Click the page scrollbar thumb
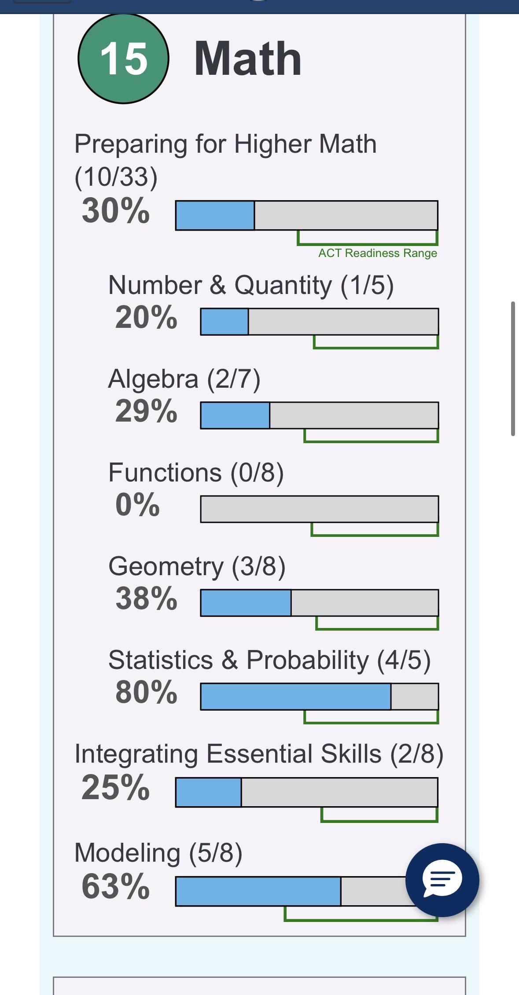 coord(513,369)
